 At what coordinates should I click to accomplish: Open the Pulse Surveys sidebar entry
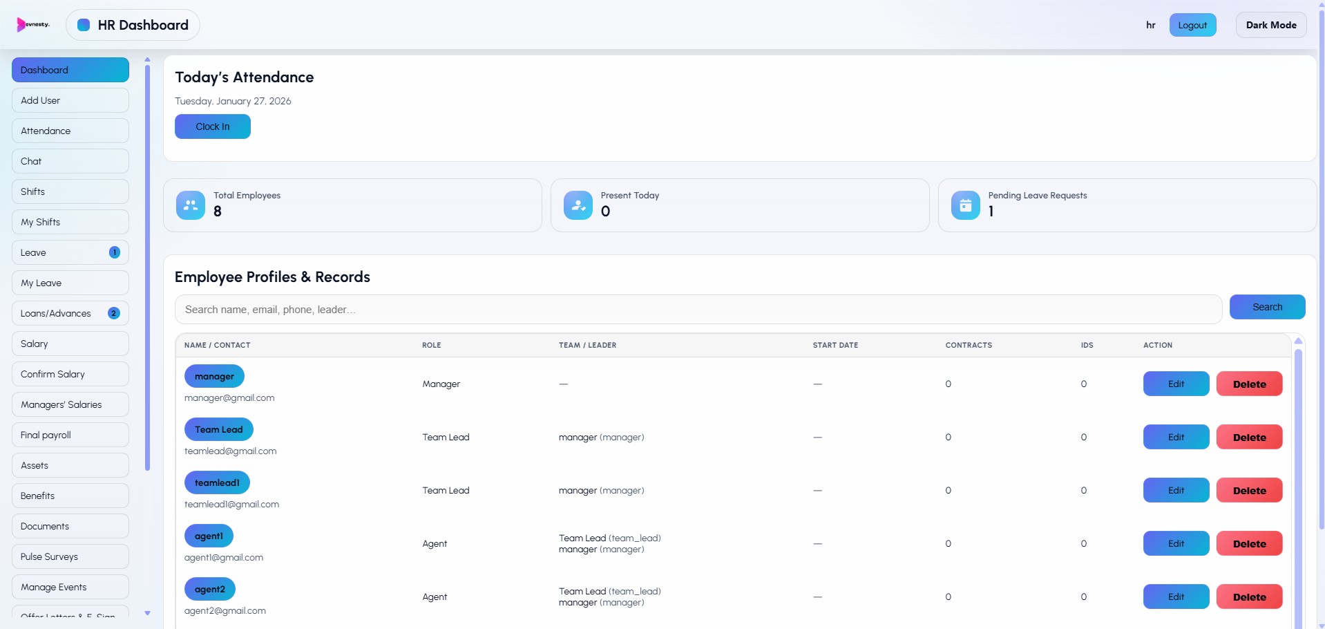[x=69, y=556]
